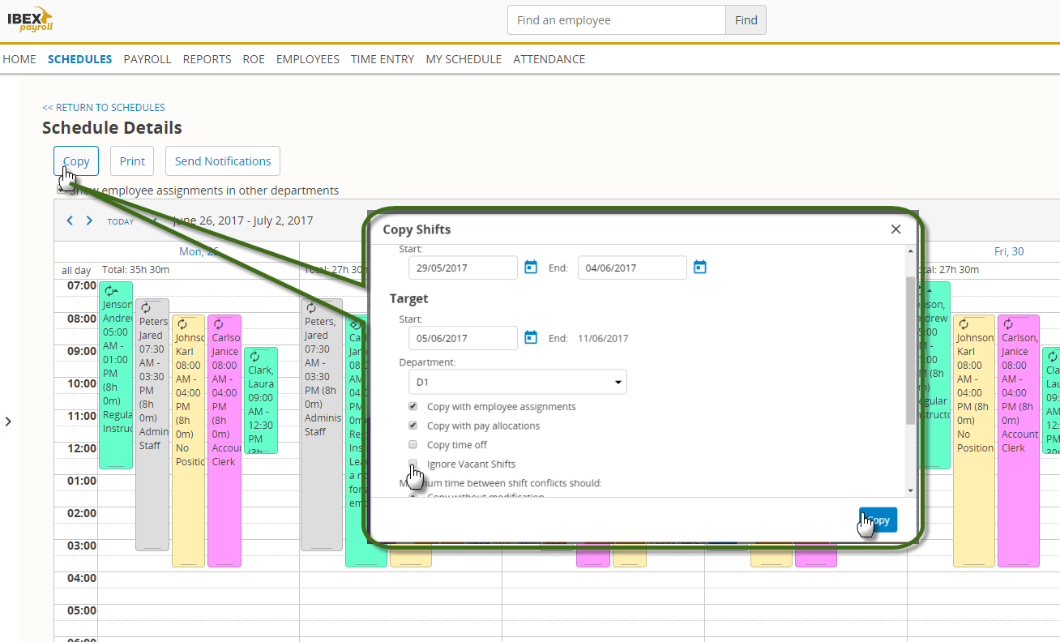
Task: Click the Fri, 30 day header
Action: [x=1009, y=251]
